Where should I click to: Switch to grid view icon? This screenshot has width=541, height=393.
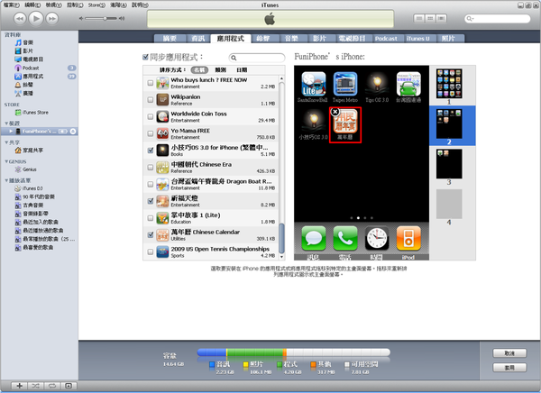point(430,18)
